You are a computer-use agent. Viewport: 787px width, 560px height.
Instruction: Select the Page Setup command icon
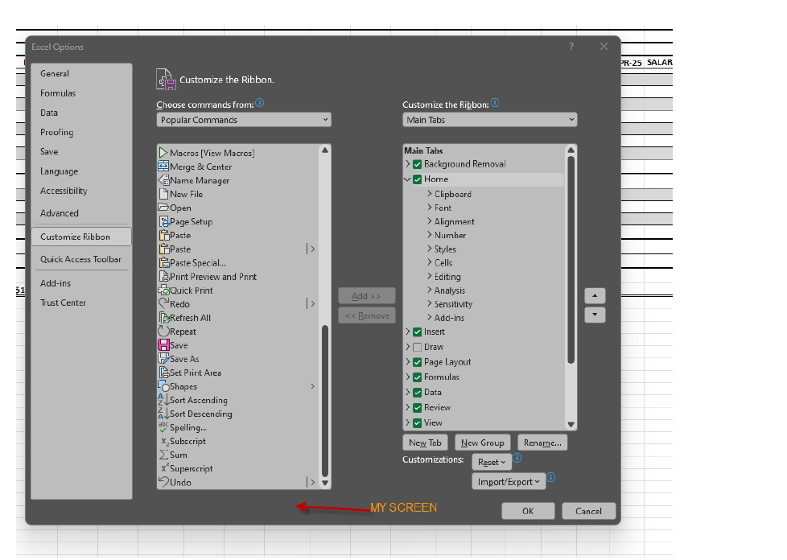coord(163,221)
